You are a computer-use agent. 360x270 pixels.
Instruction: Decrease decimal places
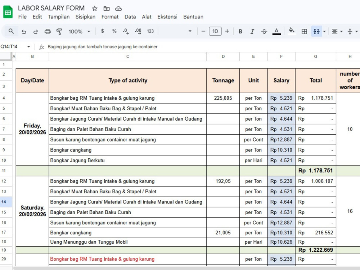(x=126, y=31)
